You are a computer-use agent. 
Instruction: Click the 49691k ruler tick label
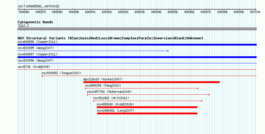(x=107, y=12)
